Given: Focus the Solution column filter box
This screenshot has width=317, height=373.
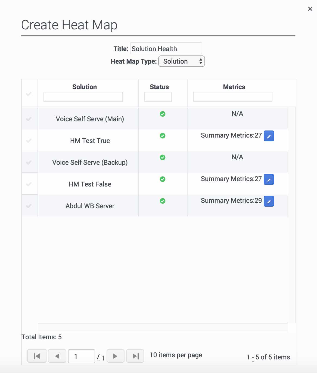Looking at the screenshot, I should (83, 97).
